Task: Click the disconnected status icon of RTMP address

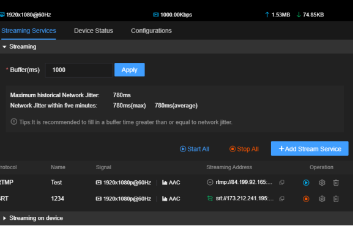Action: (210, 183)
